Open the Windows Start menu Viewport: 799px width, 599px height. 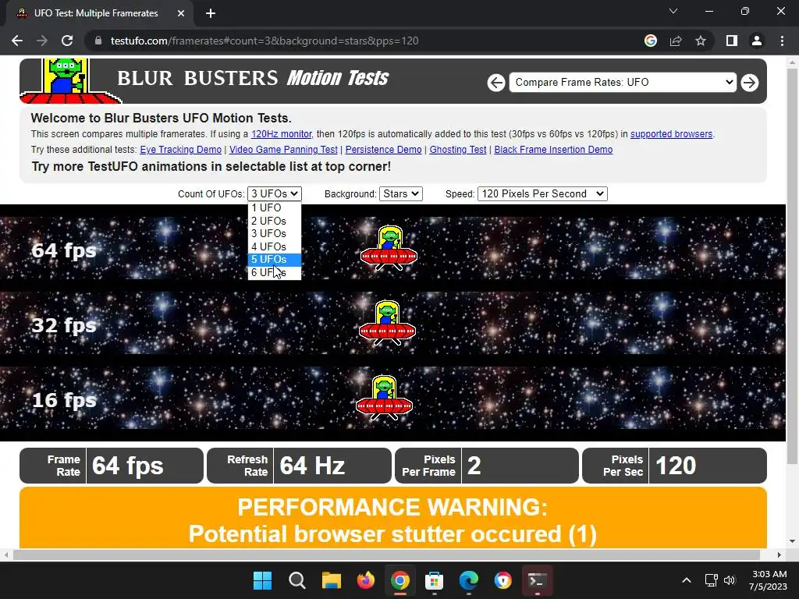(262, 580)
